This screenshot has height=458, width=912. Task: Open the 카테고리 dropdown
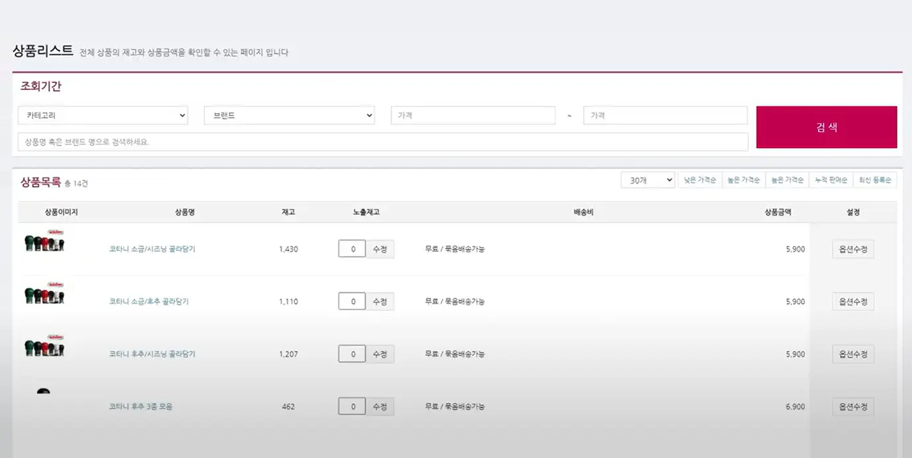point(103,116)
